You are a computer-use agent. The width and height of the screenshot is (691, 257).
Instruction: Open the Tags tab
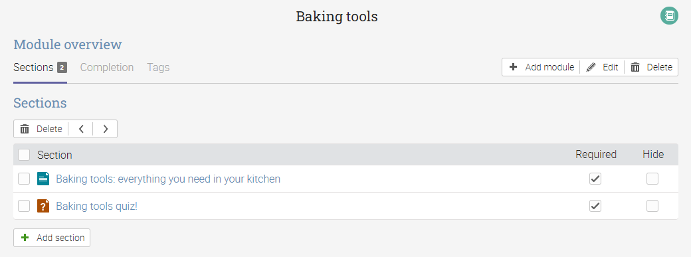[158, 68]
